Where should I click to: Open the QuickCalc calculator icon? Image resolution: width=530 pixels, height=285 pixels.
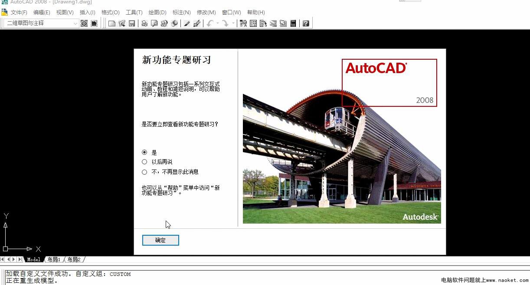(293, 23)
